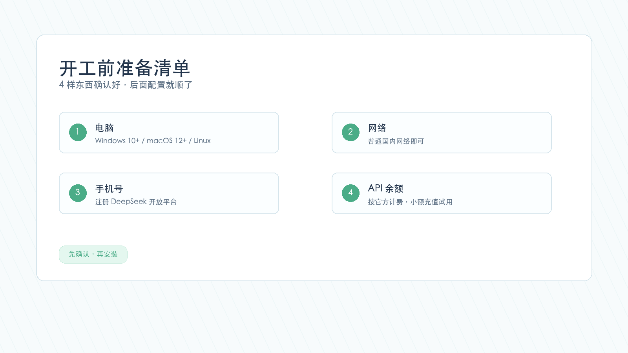Click the text 按官方计费，小额充值试用

[410, 202]
